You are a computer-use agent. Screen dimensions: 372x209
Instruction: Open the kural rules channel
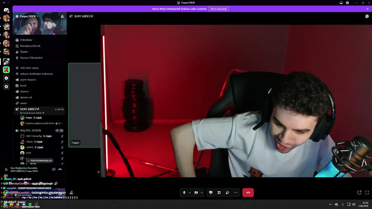40,86
